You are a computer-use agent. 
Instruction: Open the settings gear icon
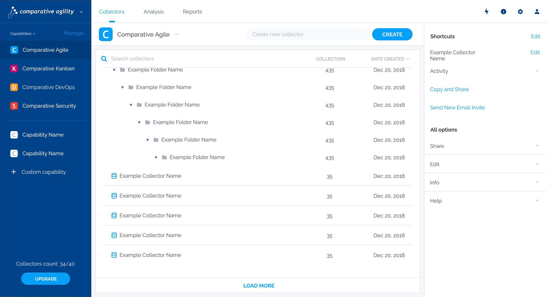[x=520, y=12]
